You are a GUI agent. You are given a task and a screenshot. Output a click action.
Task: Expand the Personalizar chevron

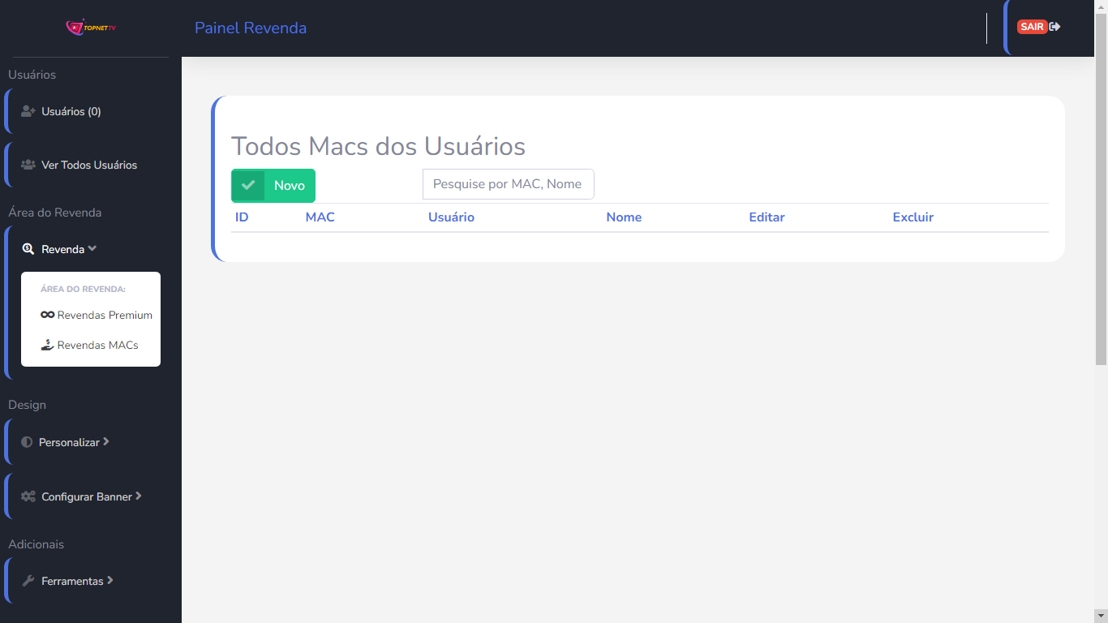[106, 442]
